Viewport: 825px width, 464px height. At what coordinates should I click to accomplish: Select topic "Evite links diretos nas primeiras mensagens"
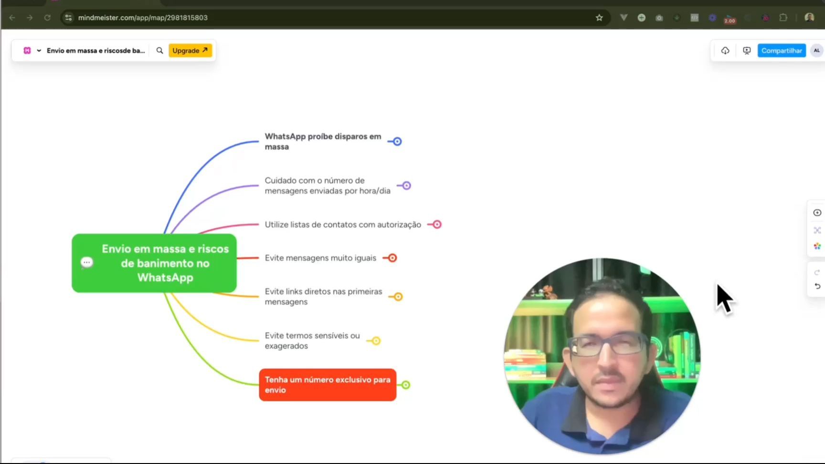[323, 297]
